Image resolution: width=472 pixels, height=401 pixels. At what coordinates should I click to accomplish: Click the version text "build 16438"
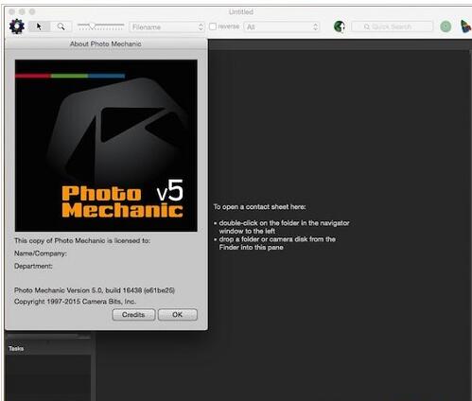click(123, 290)
